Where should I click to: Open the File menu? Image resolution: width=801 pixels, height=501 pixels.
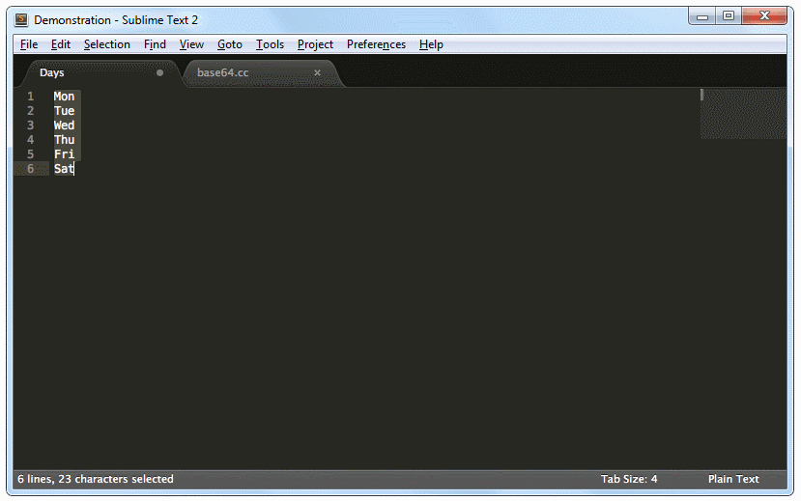coord(29,44)
